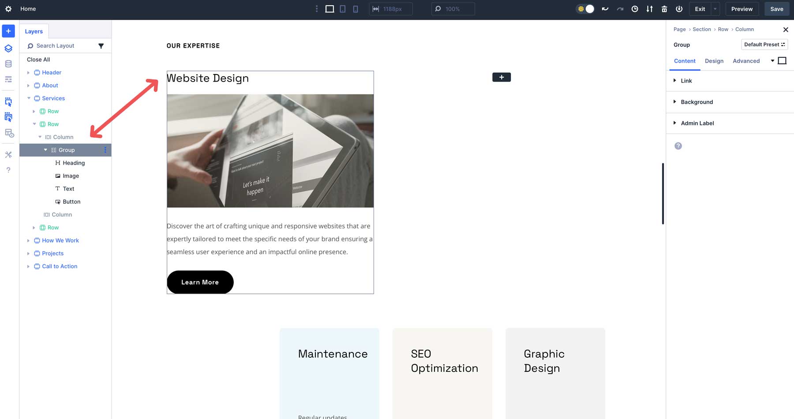
Task: Open the editing history clock icon
Action: pos(634,8)
